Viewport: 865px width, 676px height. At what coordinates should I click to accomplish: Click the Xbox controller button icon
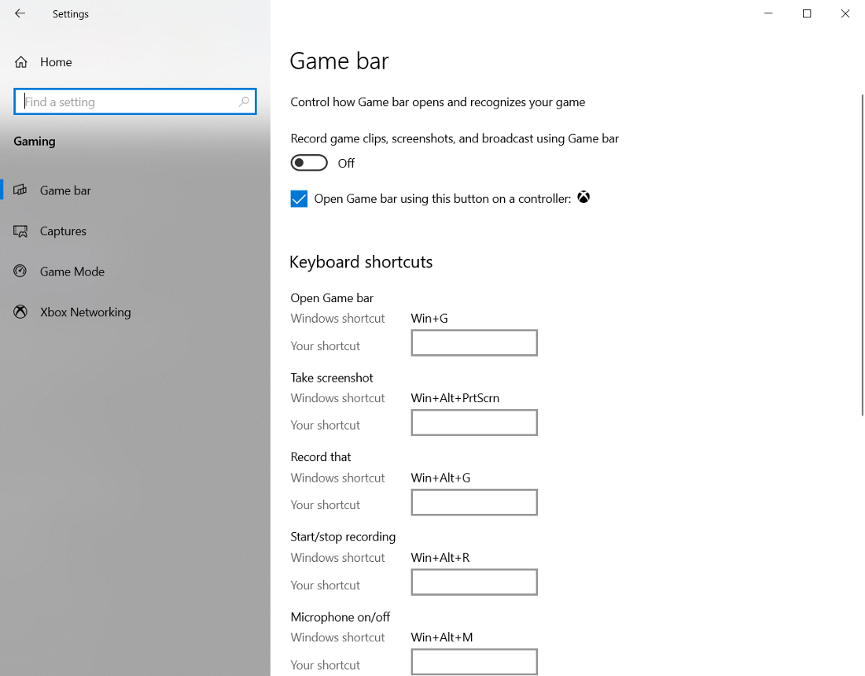pos(583,198)
